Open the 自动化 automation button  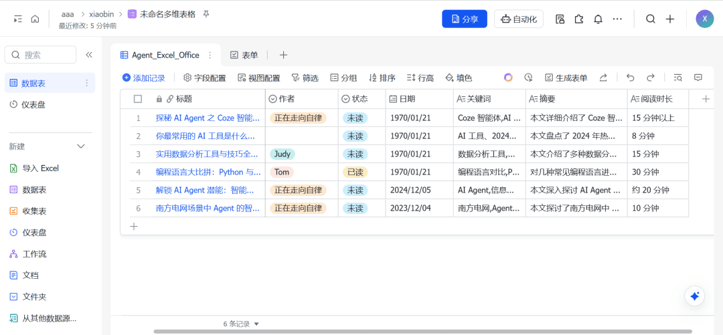coord(519,19)
